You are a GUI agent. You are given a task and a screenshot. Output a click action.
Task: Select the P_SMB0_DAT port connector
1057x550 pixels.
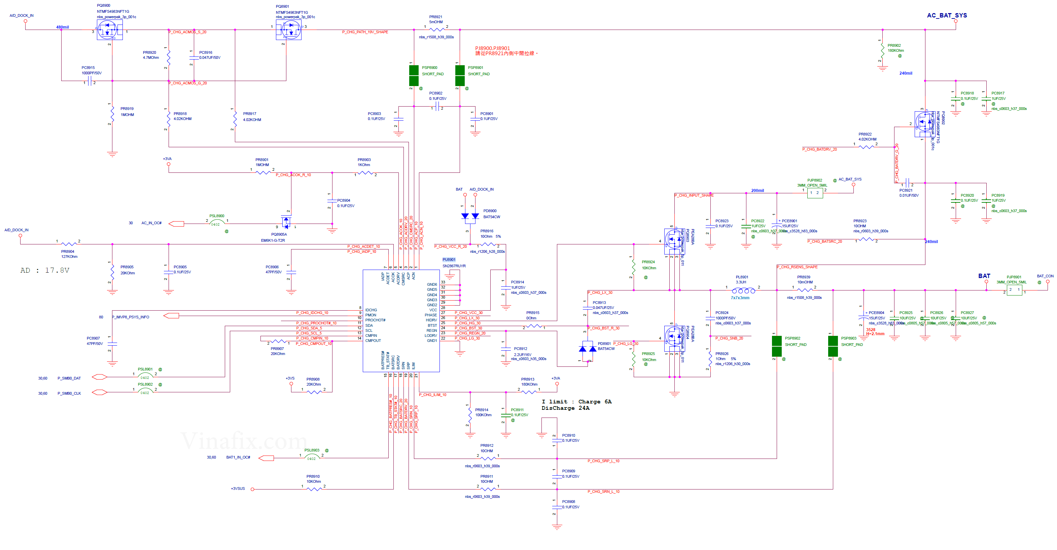(100, 377)
